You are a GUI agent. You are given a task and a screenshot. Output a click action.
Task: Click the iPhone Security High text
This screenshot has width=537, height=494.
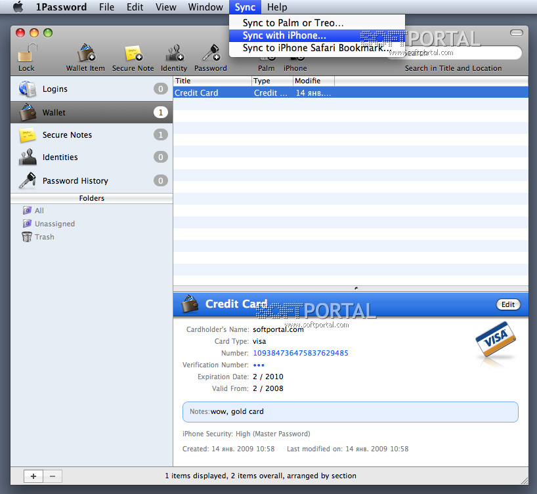pos(246,434)
